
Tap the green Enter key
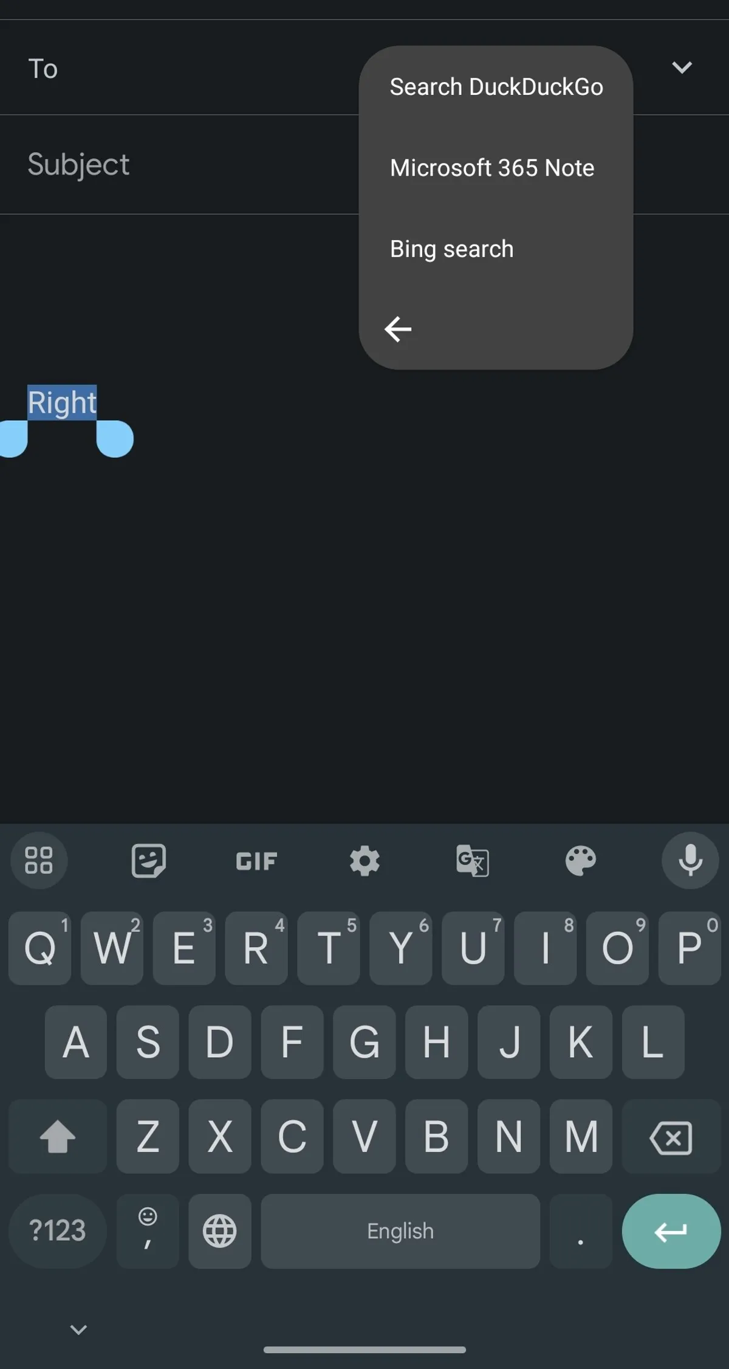coord(671,1231)
